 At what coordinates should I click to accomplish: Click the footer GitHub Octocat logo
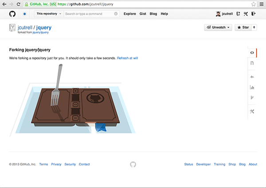tap(133, 164)
